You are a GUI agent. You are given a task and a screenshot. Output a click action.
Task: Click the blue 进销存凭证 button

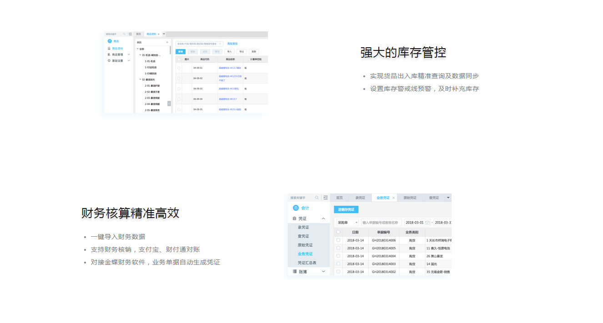pos(346,209)
